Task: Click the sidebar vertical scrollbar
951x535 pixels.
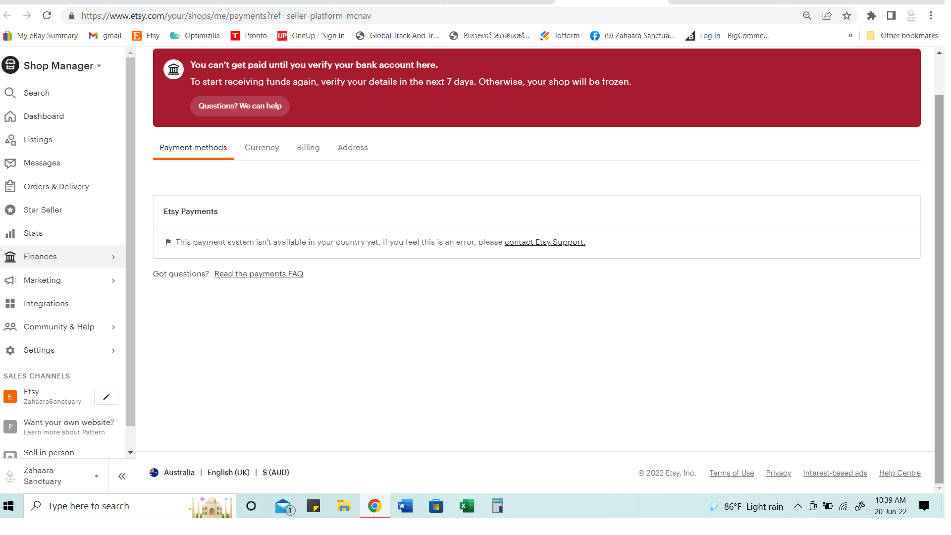Action: pos(130,242)
